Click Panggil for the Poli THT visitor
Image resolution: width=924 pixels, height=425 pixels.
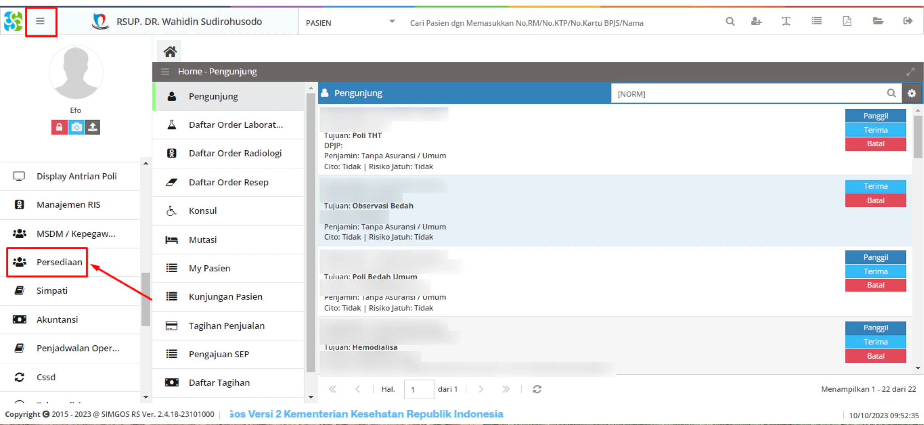point(875,116)
